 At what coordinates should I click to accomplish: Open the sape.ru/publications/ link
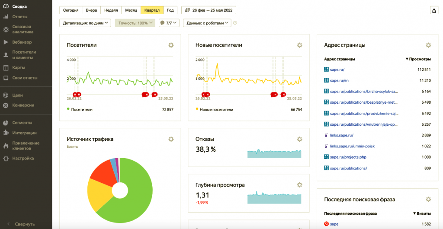coord(348,169)
